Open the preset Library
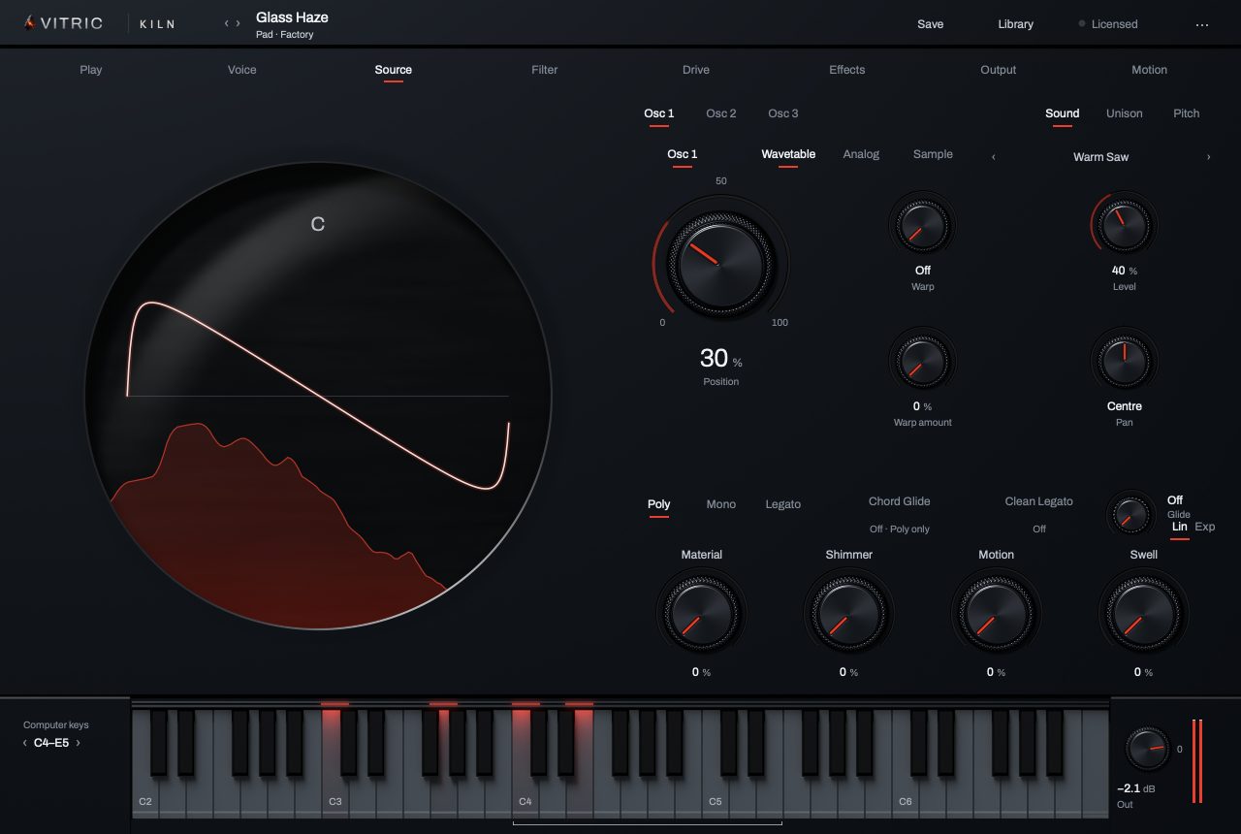This screenshot has height=834, width=1241. (1016, 24)
